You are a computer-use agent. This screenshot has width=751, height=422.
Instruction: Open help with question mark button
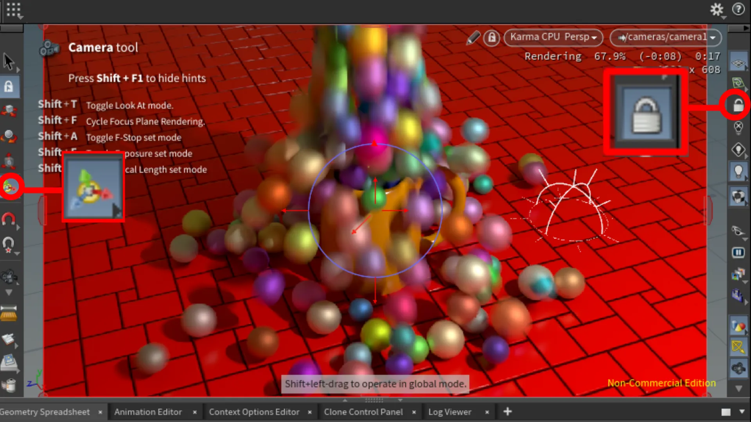pyautogui.click(x=738, y=9)
